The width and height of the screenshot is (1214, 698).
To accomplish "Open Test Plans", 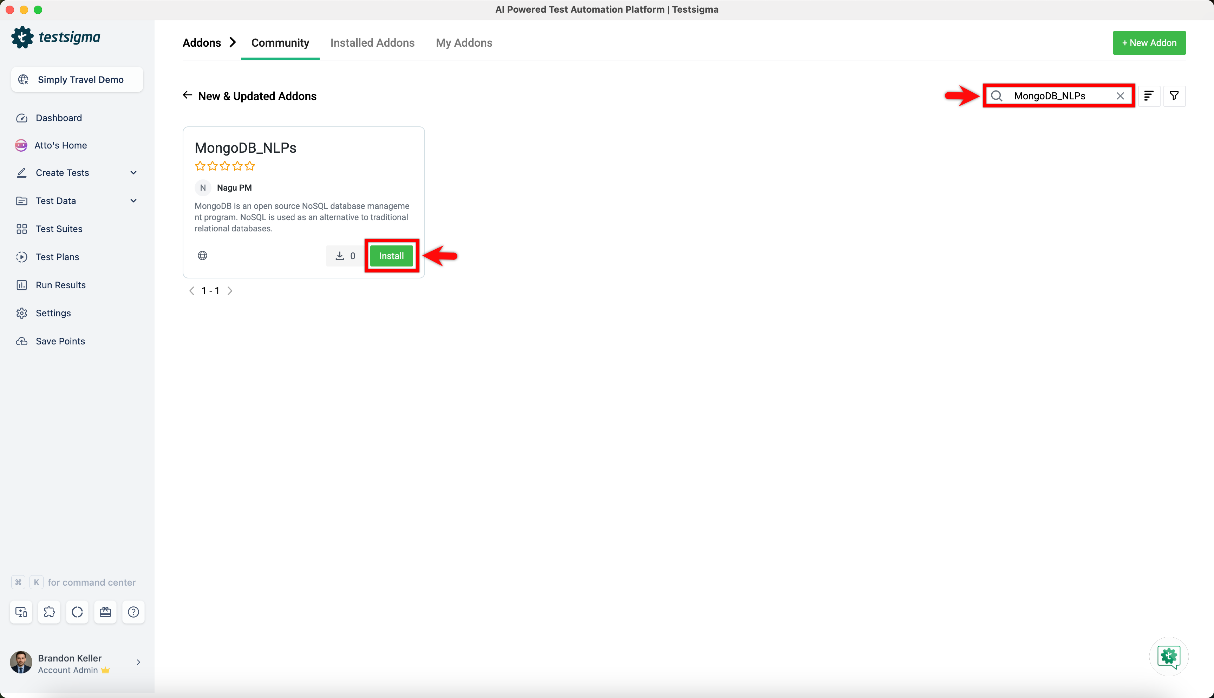I will coord(58,256).
